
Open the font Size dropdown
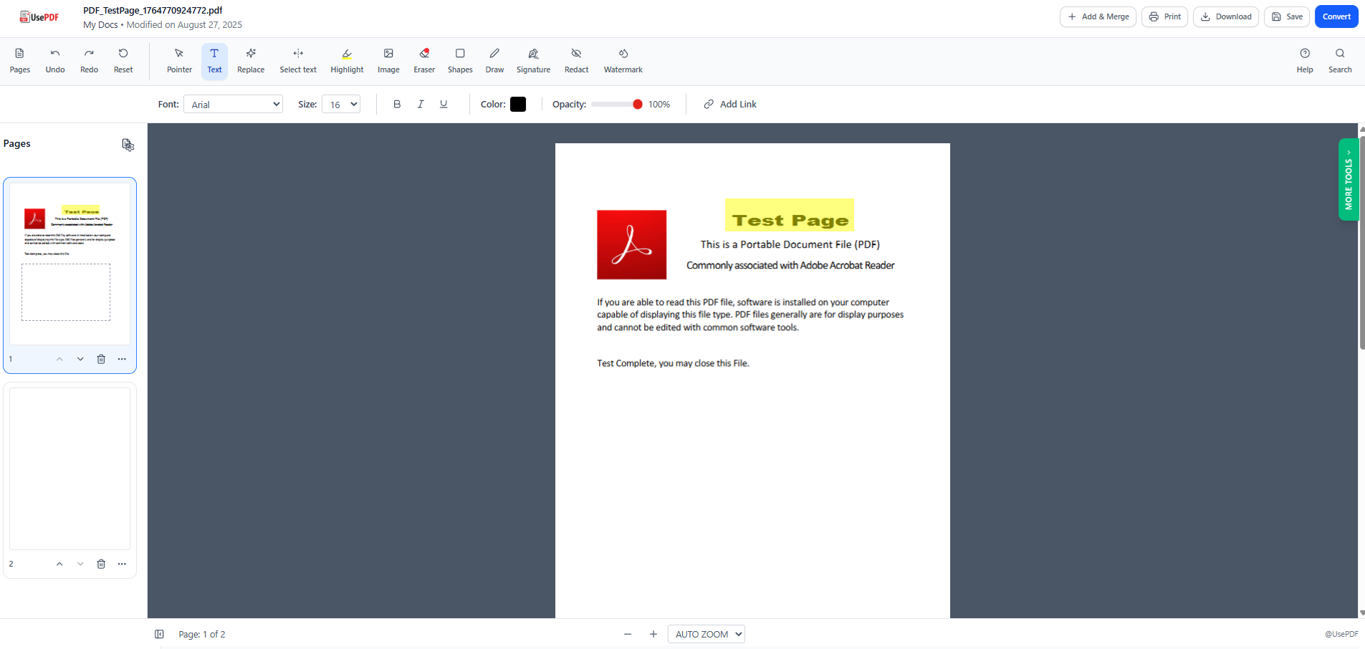click(341, 104)
